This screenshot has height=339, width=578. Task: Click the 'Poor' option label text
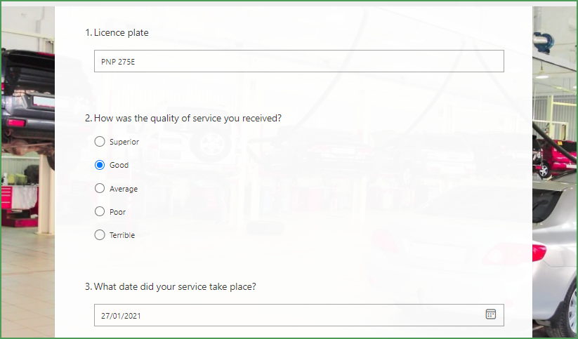tap(117, 212)
